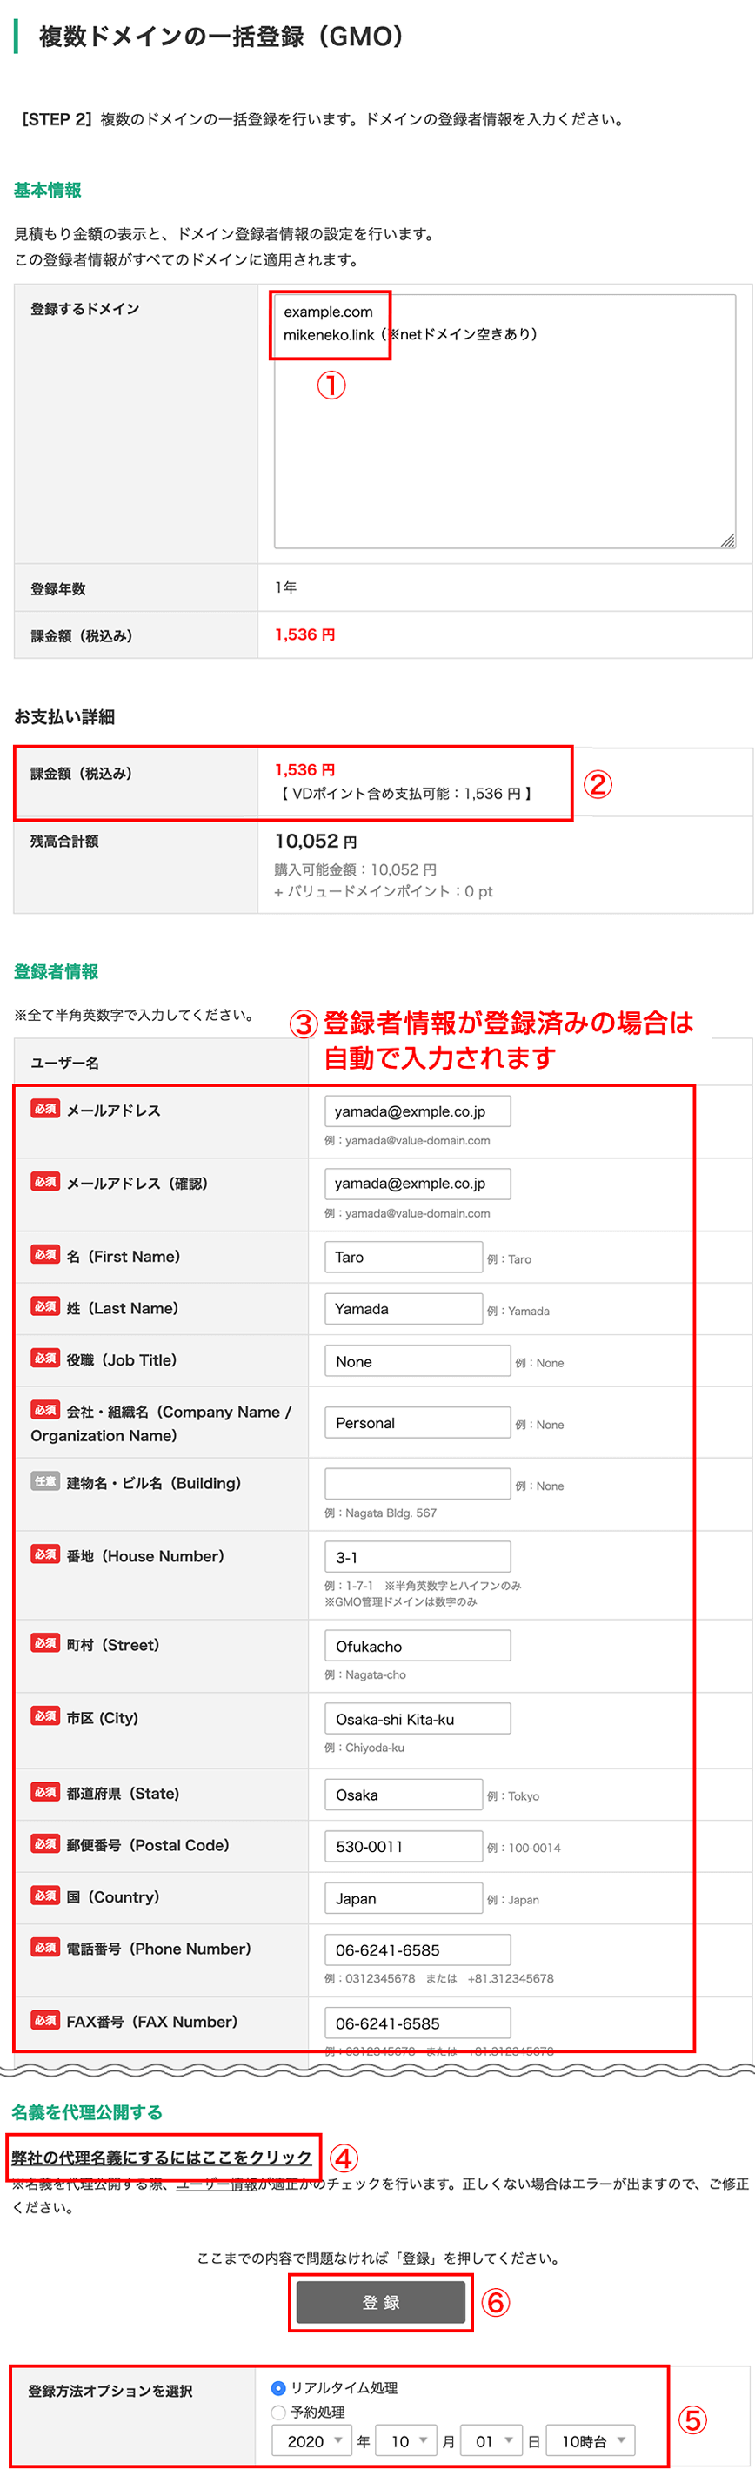Click the 登録するドメイン textarea listing example.com

(x=504, y=421)
